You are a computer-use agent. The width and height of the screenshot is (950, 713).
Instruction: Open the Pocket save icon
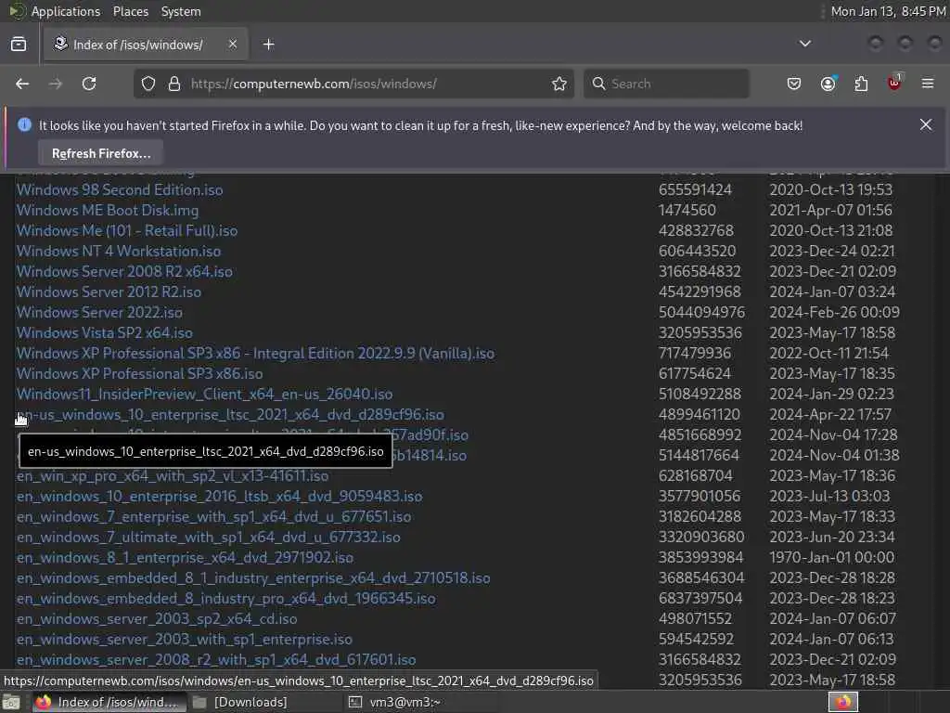click(794, 84)
